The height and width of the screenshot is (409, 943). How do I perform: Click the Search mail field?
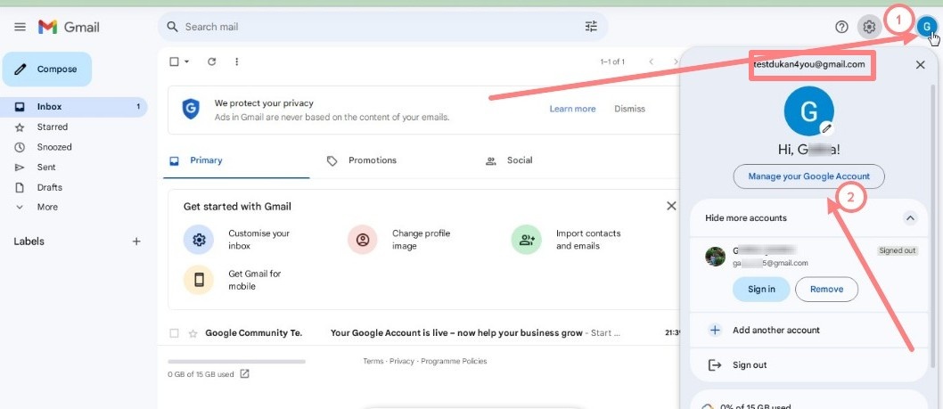(382, 27)
